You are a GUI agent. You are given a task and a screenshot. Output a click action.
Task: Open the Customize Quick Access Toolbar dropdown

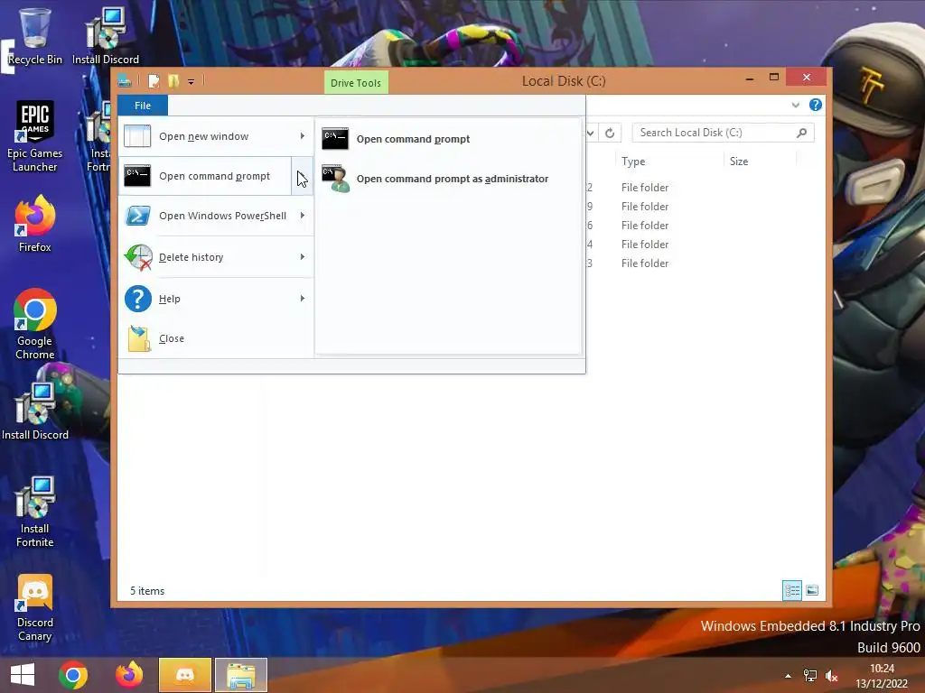[192, 82]
